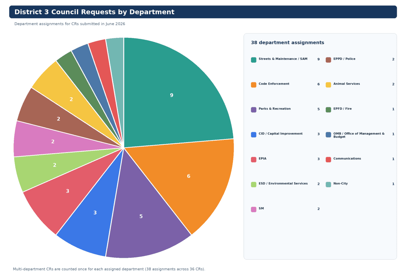Click the green ESD / Environmental Services swatch
Image resolution: width=406 pixels, height=277 pixels.
coord(254,184)
